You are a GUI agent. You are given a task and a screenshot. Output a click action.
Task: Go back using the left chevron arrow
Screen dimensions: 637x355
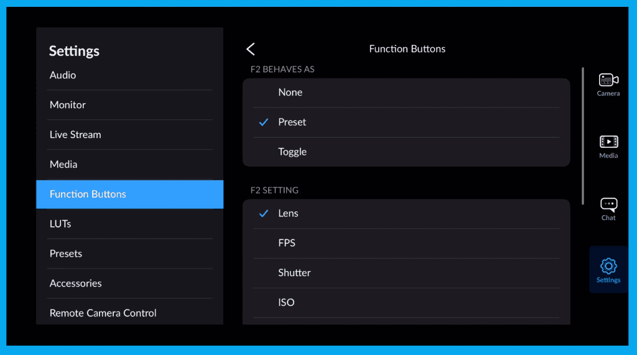pyautogui.click(x=251, y=49)
